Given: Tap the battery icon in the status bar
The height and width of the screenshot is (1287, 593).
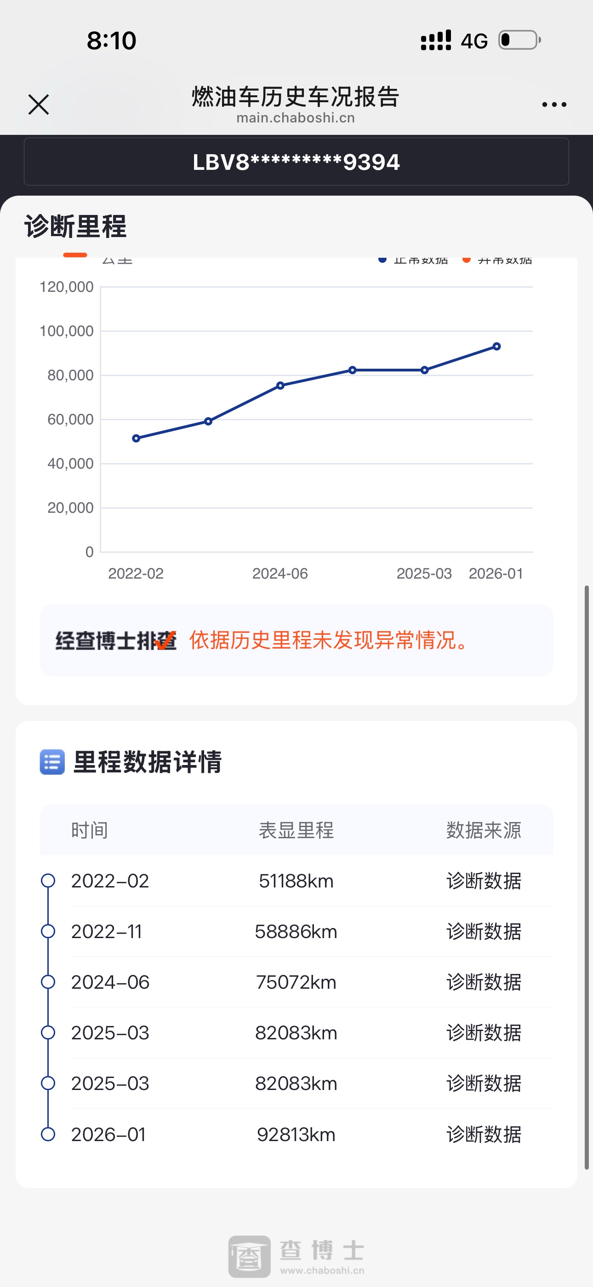Looking at the screenshot, I should (x=519, y=40).
